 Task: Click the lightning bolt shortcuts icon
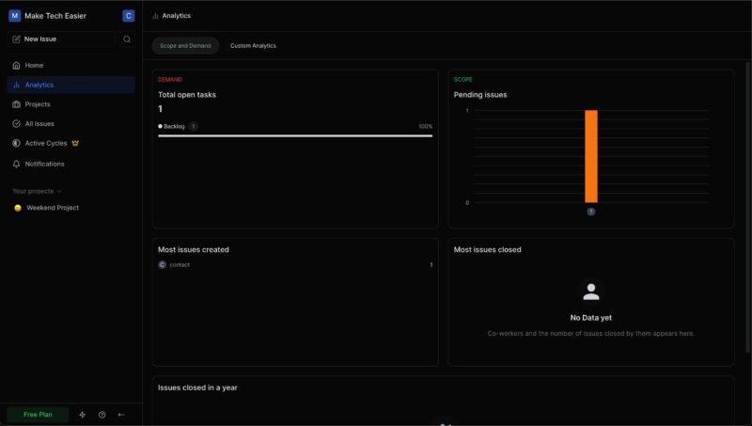(x=83, y=415)
